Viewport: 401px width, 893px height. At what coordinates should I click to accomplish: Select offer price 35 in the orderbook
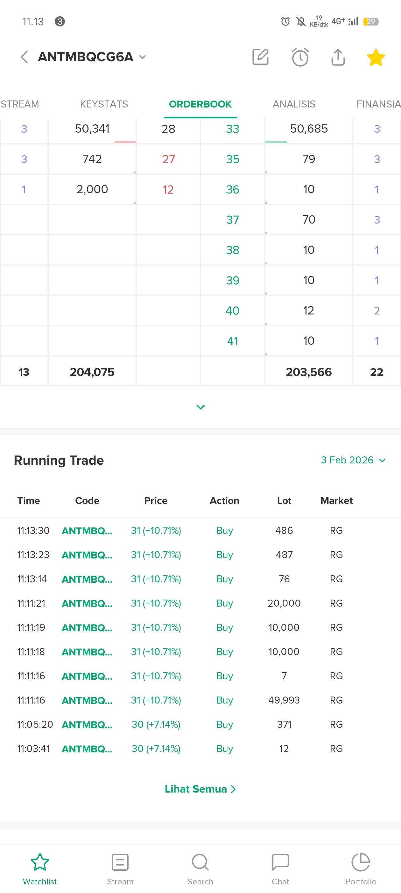pos(233,159)
